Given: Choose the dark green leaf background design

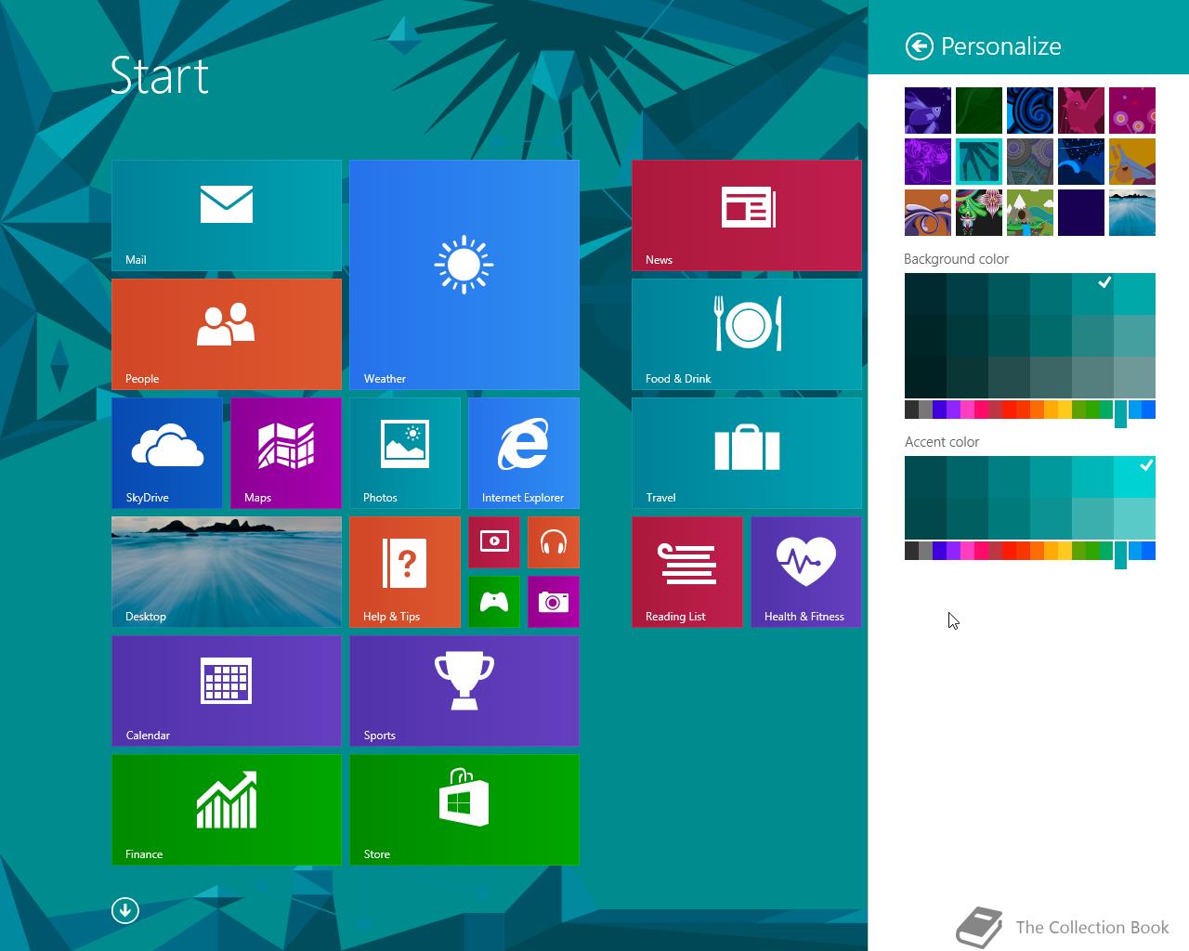Looking at the screenshot, I should coord(979,111).
